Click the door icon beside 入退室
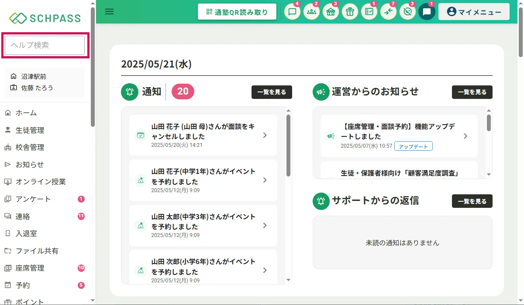Viewport: 524px width, 305px height. tap(7, 234)
